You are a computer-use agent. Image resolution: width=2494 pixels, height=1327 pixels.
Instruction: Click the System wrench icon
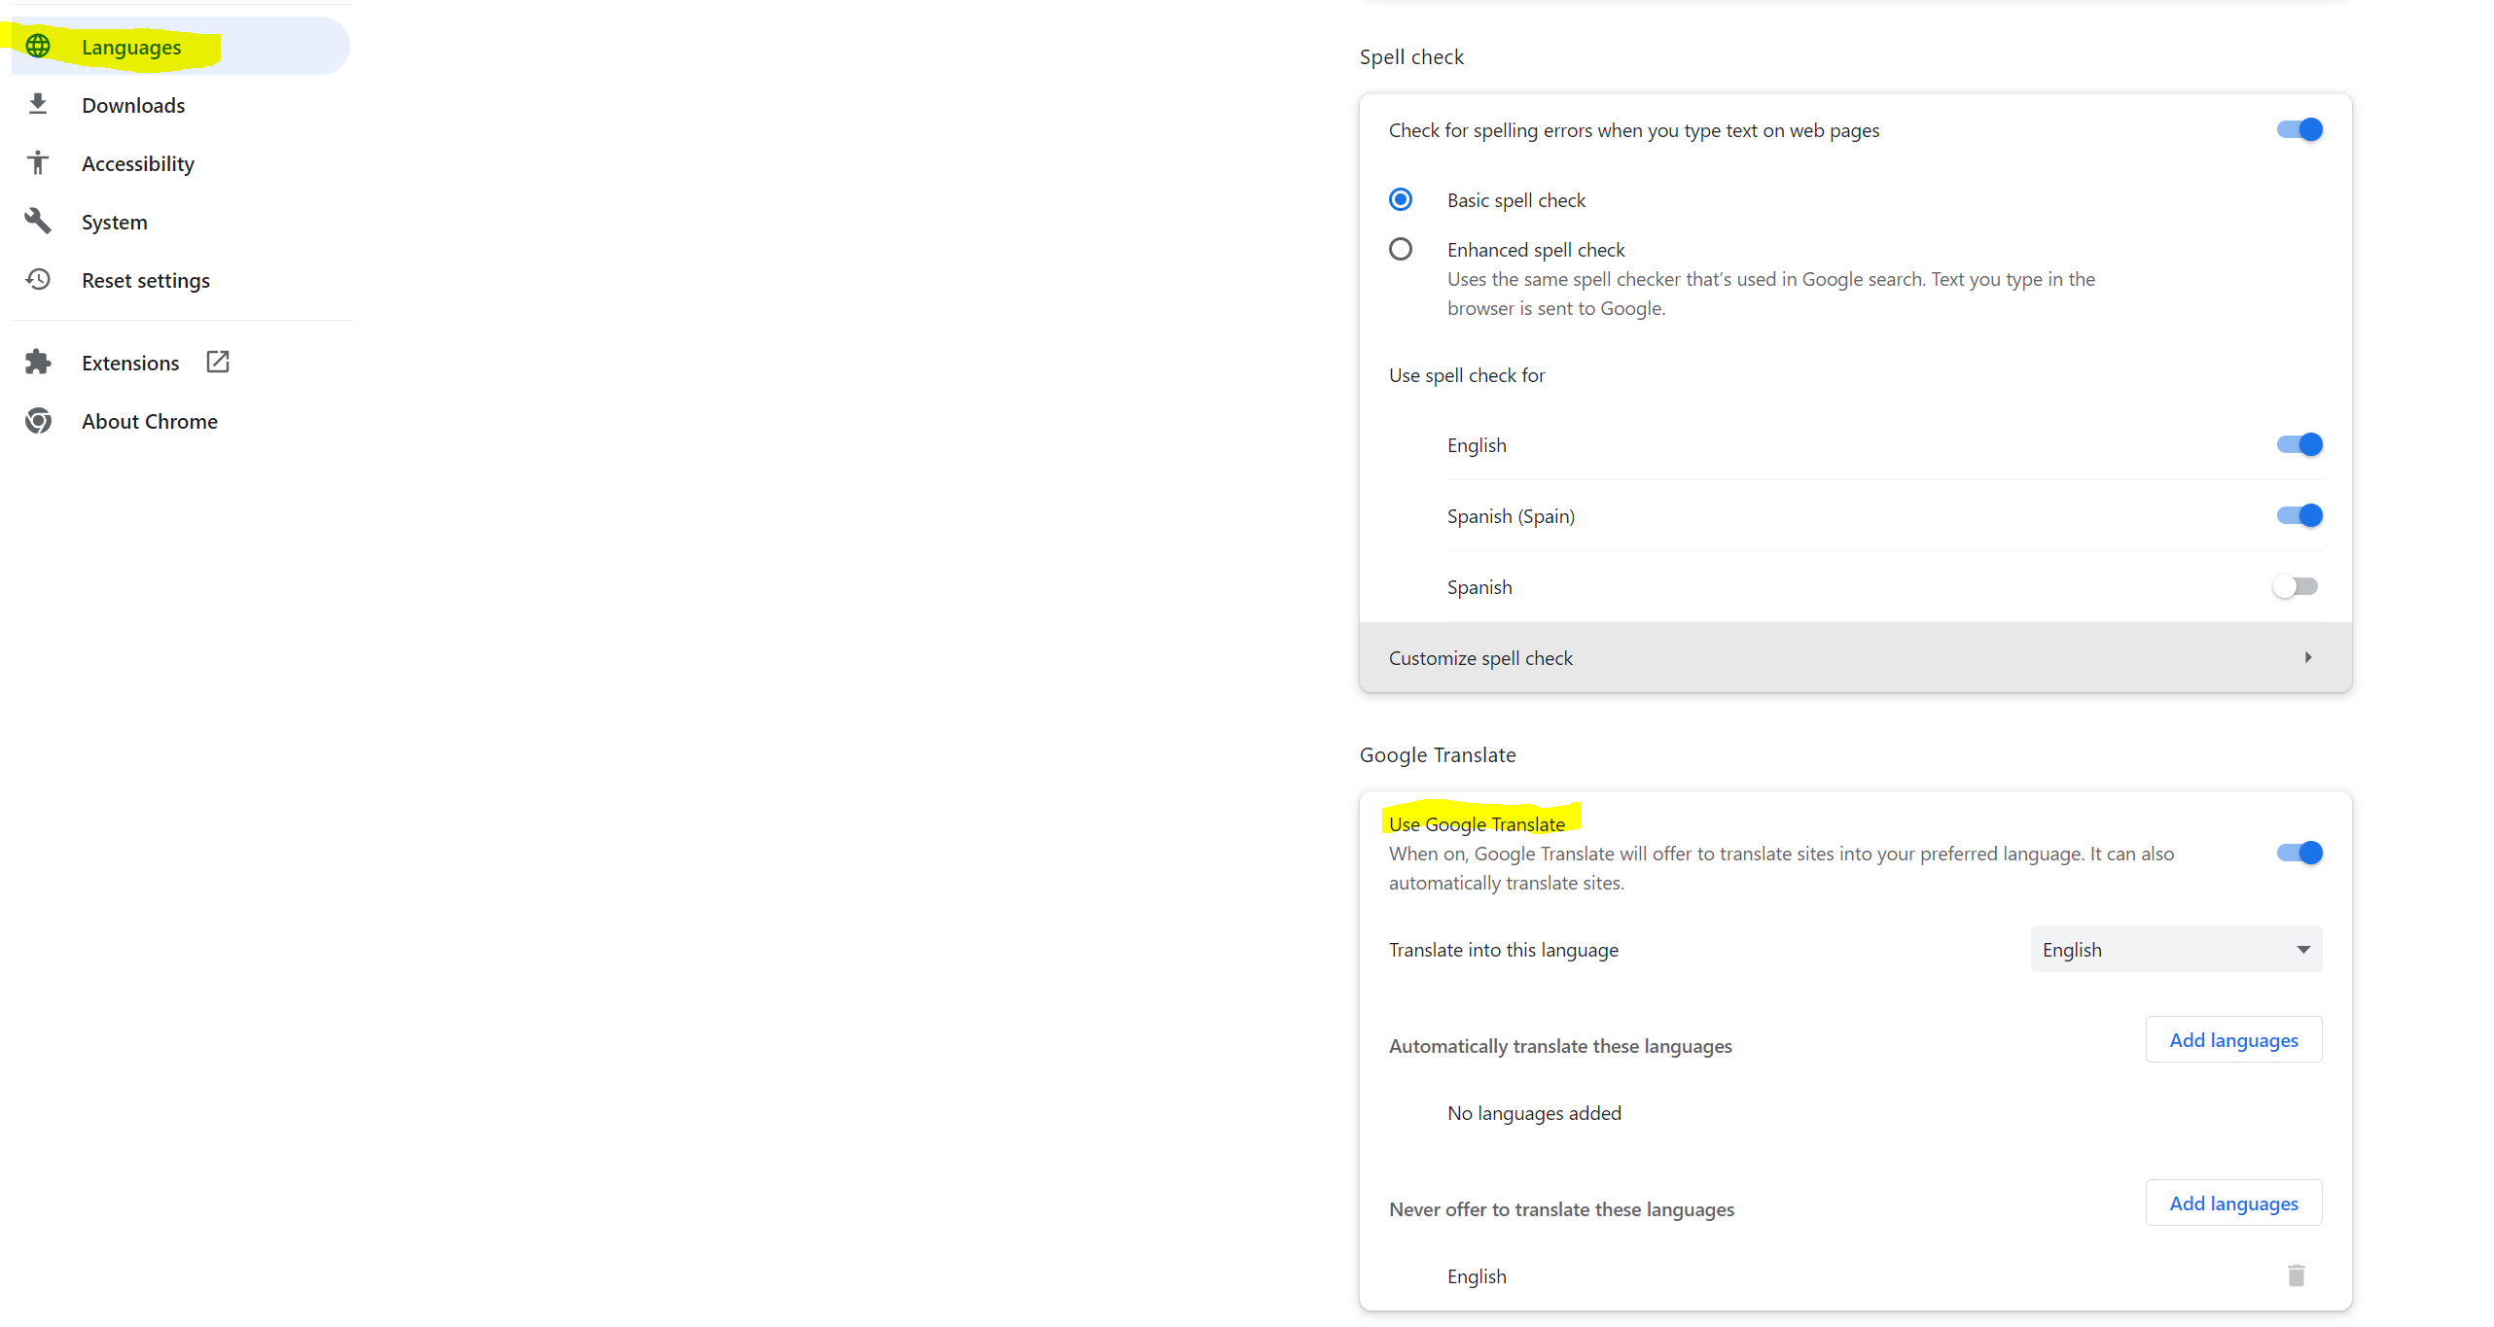(38, 221)
